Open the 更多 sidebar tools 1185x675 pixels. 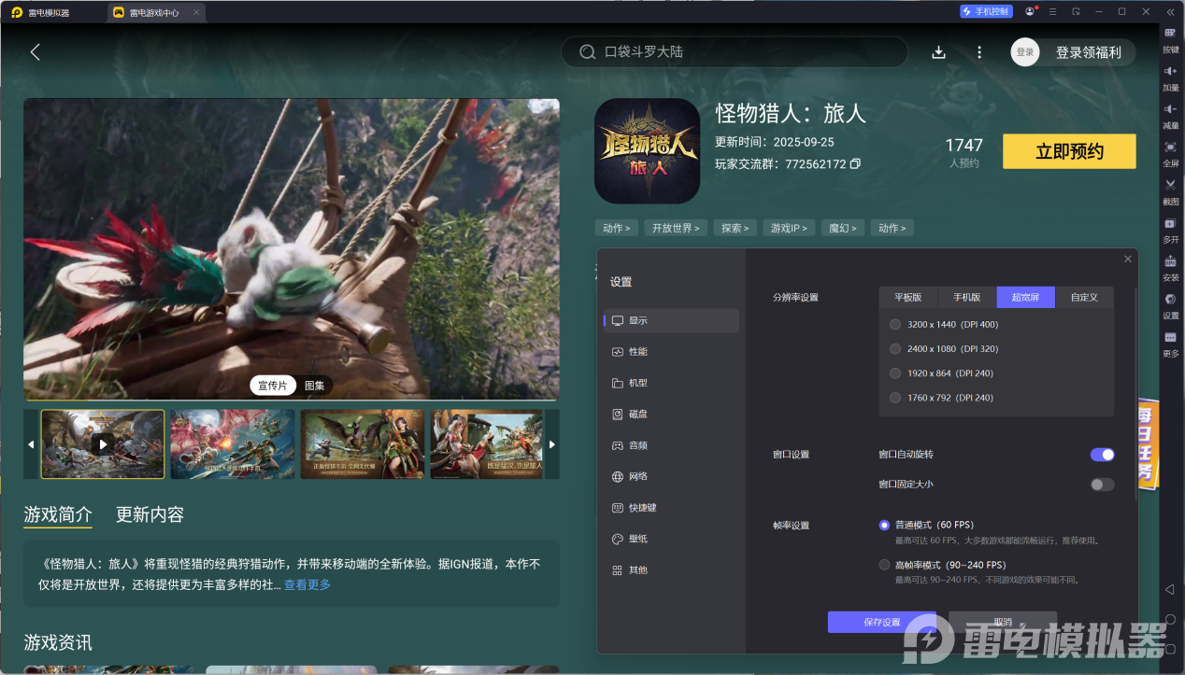tap(1170, 345)
